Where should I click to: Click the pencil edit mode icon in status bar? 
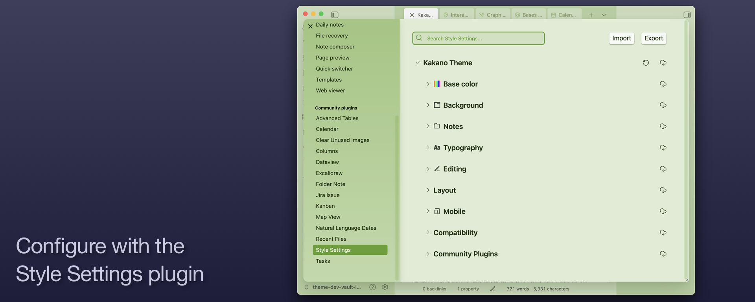(x=493, y=289)
